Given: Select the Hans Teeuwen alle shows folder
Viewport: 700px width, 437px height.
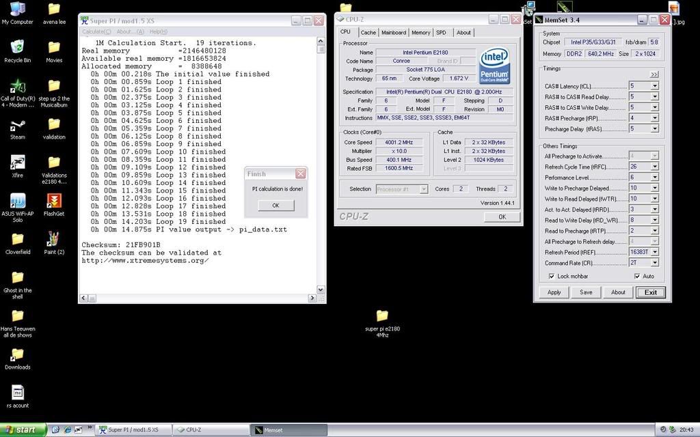Looking at the screenshot, I should (17, 315).
